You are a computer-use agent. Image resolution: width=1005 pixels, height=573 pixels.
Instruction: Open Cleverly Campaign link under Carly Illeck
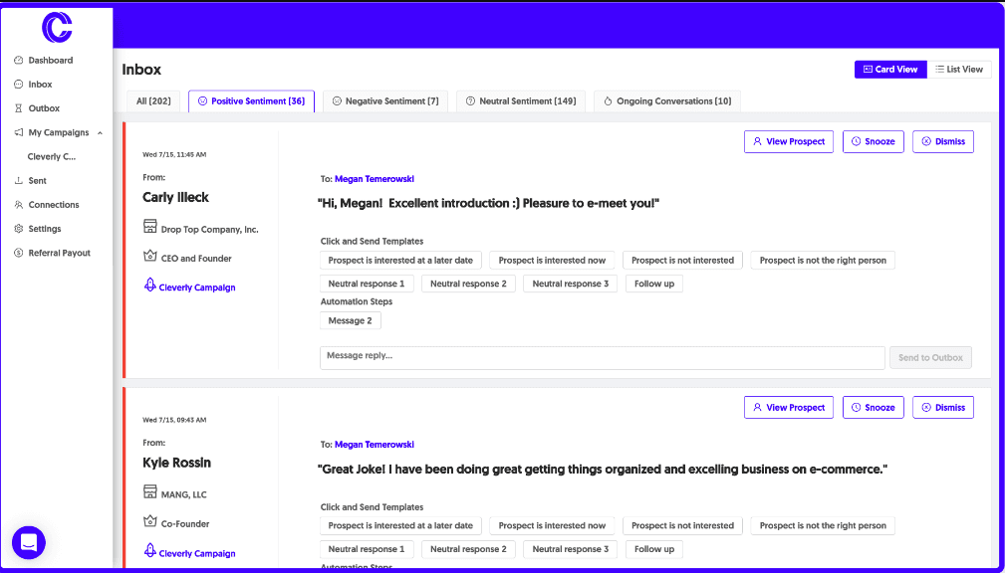197,287
